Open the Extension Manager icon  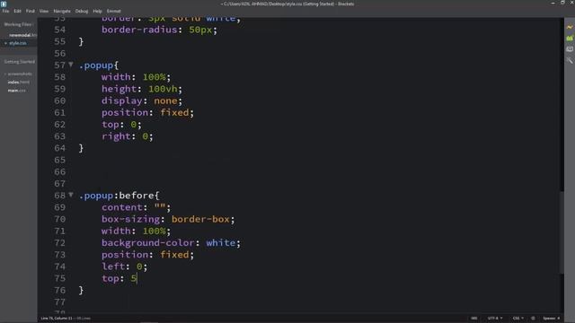[569, 38]
